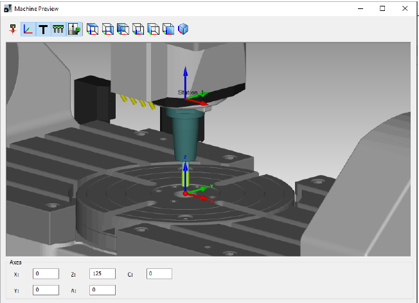Toggle the coordinate axes display button
This screenshot has width=419, height=303.
28,29
